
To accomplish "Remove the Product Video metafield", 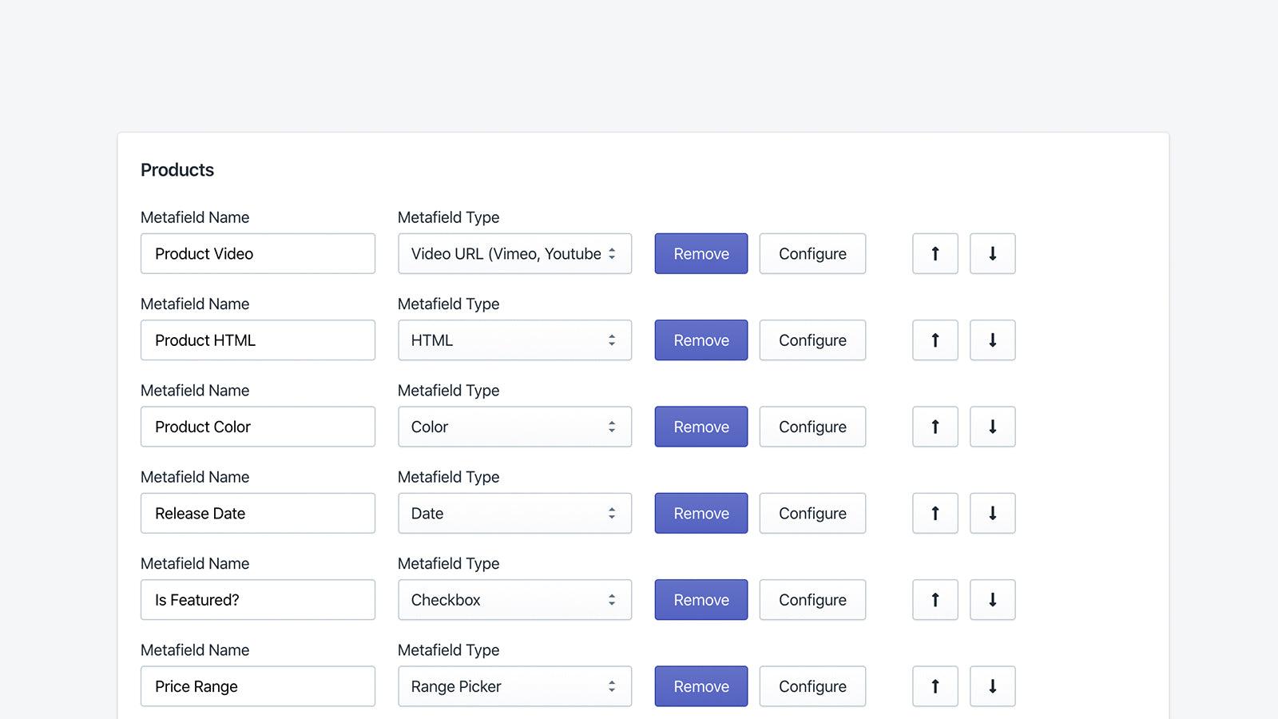I will pyautogui.click(x=701, y=253).
